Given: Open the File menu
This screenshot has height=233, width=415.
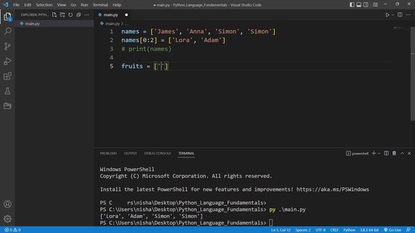Looking at the screenshot, I should point(16,5).
